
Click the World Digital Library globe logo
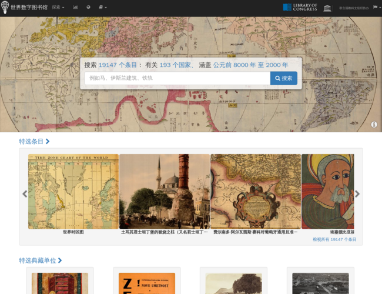point(5,8)
